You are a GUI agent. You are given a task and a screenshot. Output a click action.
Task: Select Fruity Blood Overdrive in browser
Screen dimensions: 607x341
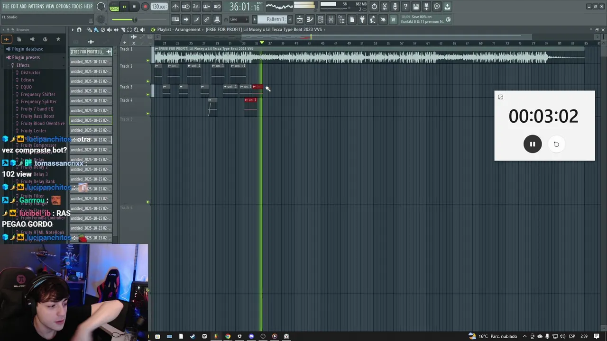[43, 123]
